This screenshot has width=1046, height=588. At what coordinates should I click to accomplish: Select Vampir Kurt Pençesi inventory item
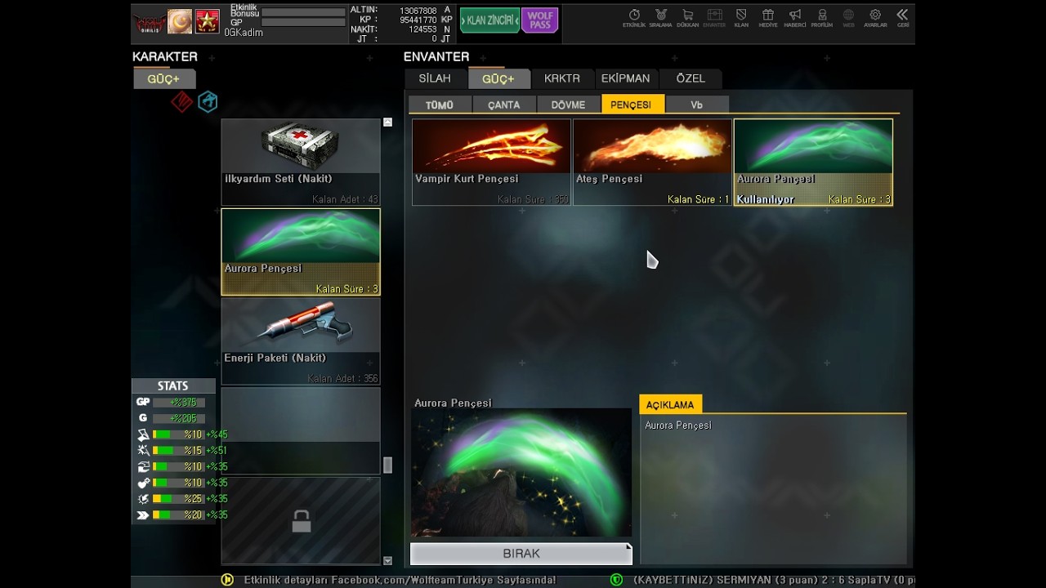491,163
